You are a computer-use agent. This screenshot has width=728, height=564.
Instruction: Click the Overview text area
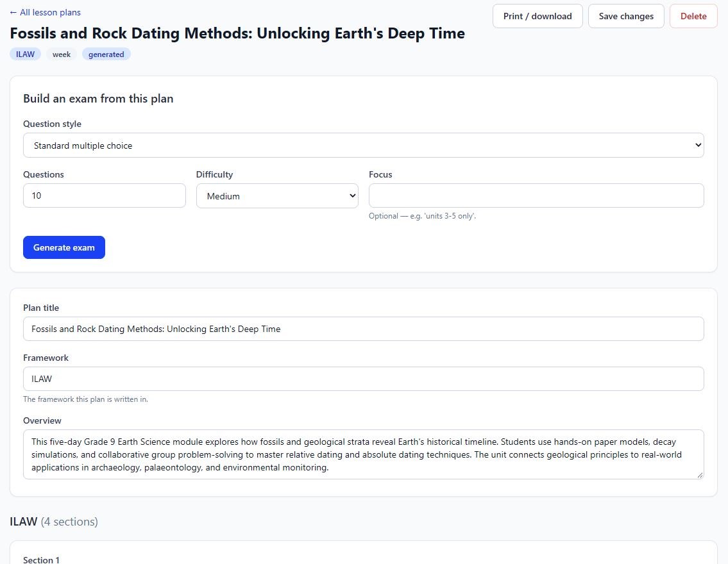pos(364,454)
